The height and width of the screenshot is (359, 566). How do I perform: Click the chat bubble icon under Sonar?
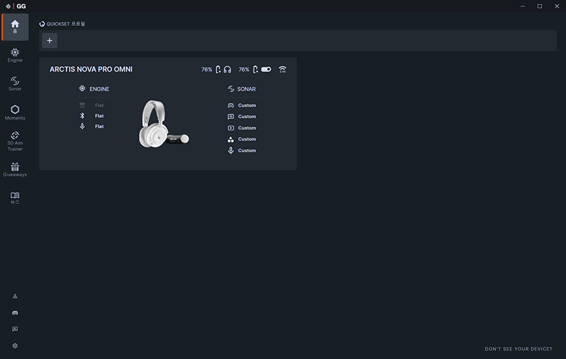(231, 116)
